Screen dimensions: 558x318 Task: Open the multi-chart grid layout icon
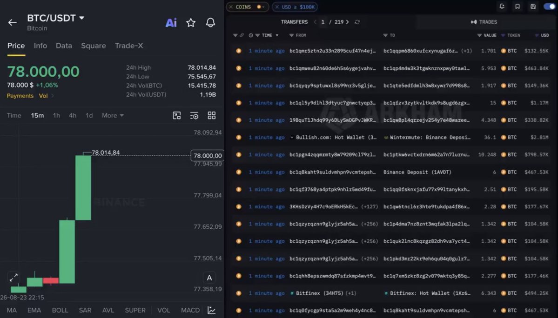[x=212, y=115]
